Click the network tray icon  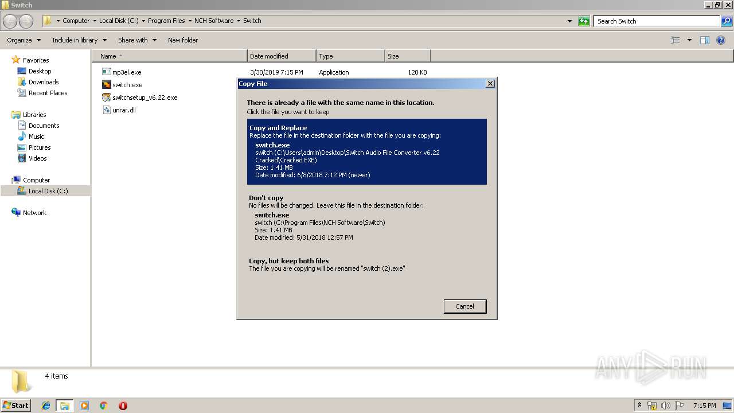[x=652, y=406]
